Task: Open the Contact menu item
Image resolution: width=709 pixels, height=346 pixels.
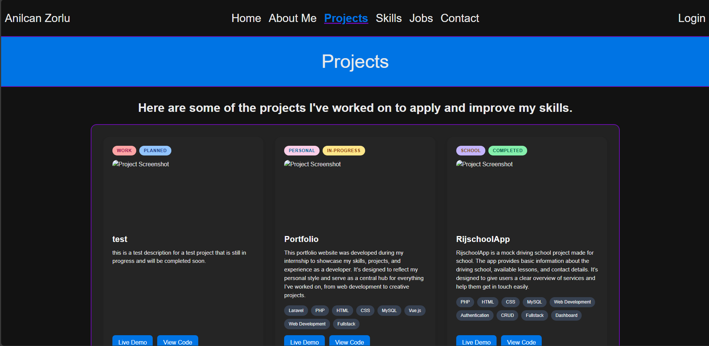Action: (x=460, y=18)
